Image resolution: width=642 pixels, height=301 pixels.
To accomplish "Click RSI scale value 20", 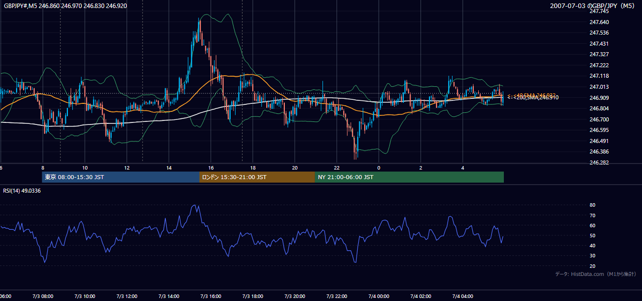I will point(592,266).
